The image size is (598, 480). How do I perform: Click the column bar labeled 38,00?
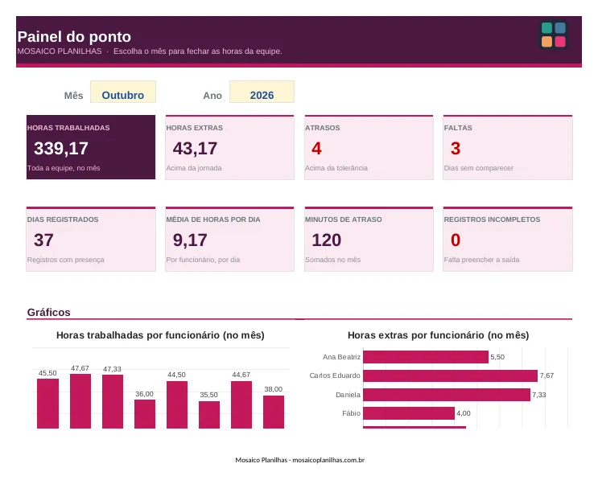pyautogui.click(x=274, y=412)
